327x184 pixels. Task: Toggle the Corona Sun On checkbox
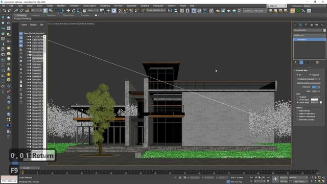coord(297,75)
